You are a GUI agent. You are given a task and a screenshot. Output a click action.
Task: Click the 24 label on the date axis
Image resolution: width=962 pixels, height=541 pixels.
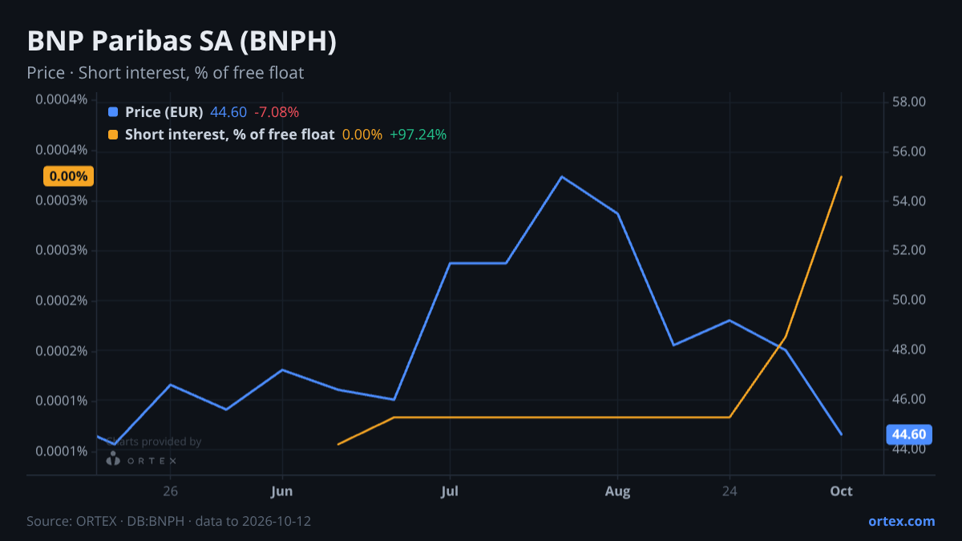point(730,491)
